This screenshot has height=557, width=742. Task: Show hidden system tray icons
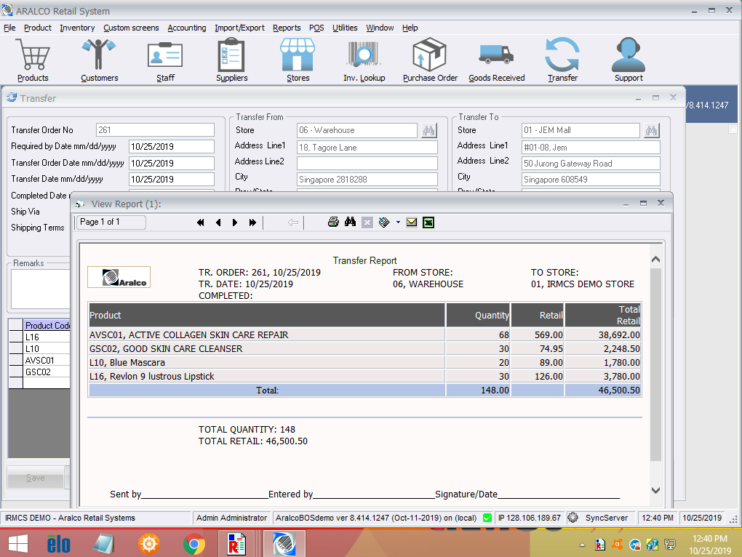pos(582,545)
